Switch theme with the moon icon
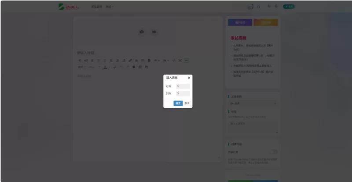This screenshot has height=182, width=352. click(269, 6)
